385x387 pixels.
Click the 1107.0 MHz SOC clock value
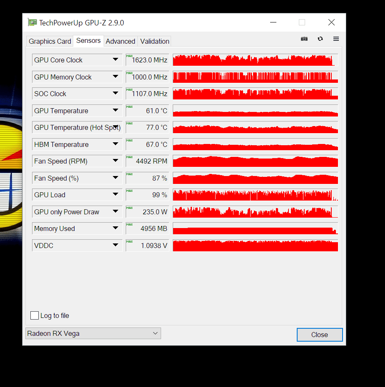coord(147,94)
